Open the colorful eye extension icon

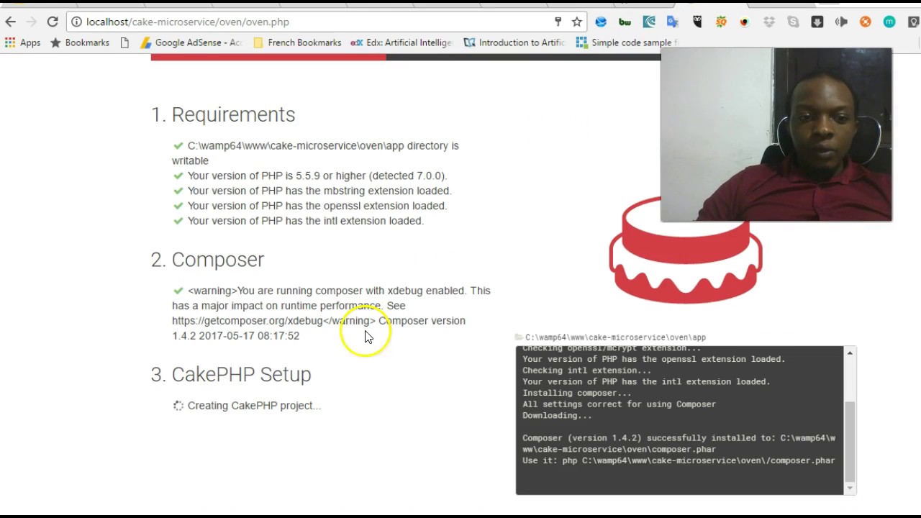pyautogui.click(x=745, y=22)
